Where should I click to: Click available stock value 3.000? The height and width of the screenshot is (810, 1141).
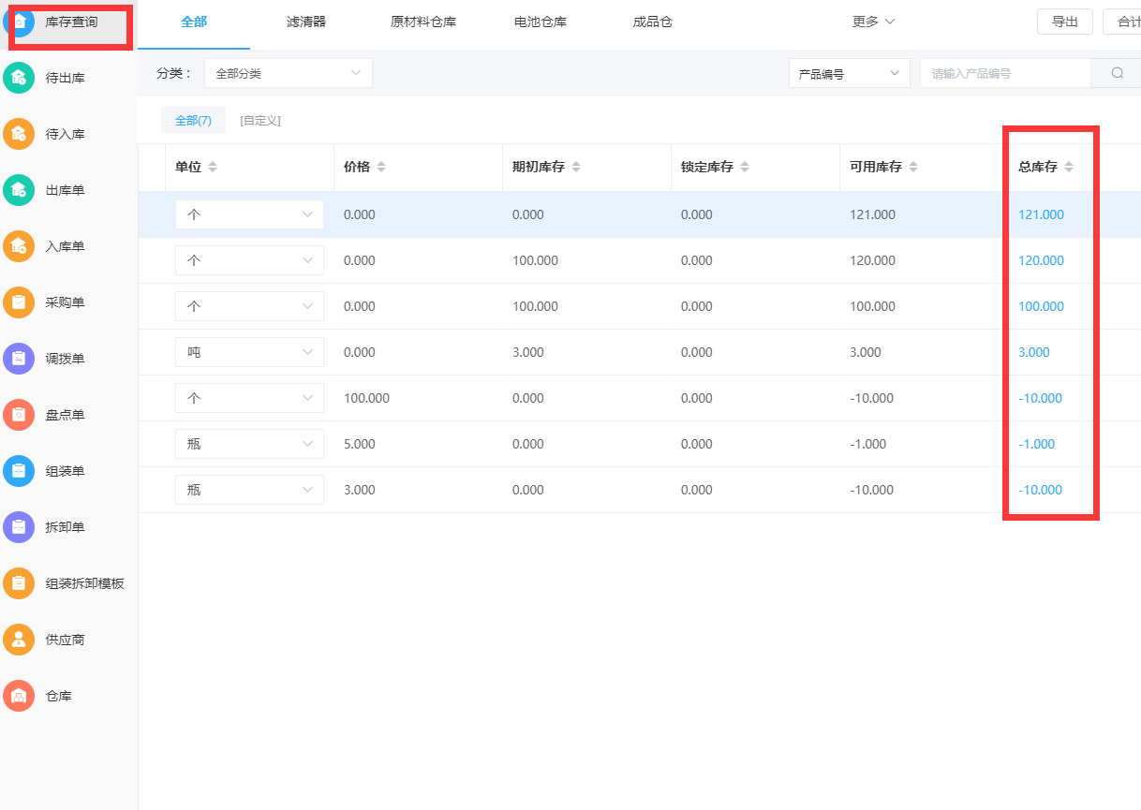pyautogui.click(x=866, y=352)
